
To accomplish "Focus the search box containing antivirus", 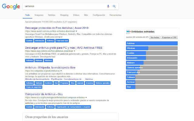I will coord(64,6).
